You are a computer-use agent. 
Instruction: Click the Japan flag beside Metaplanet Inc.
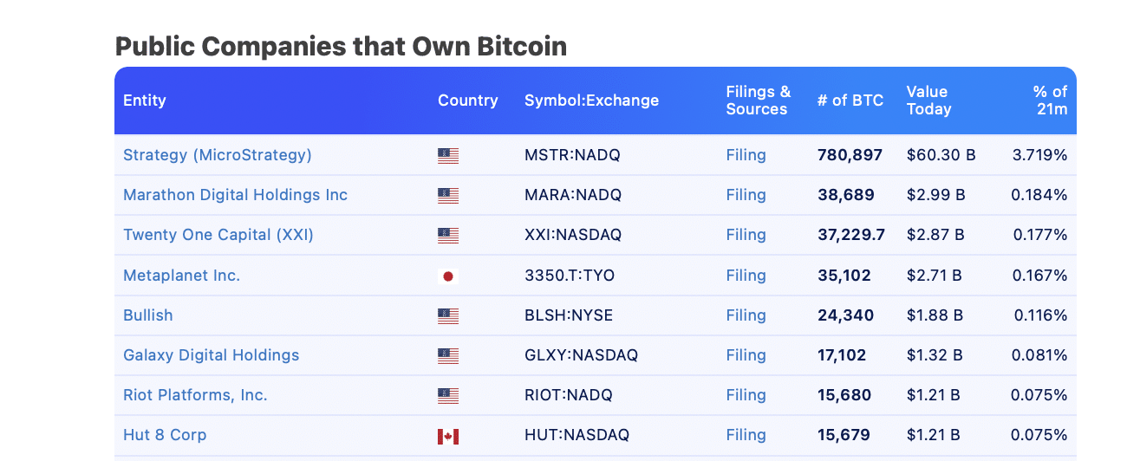click(448, 276)
